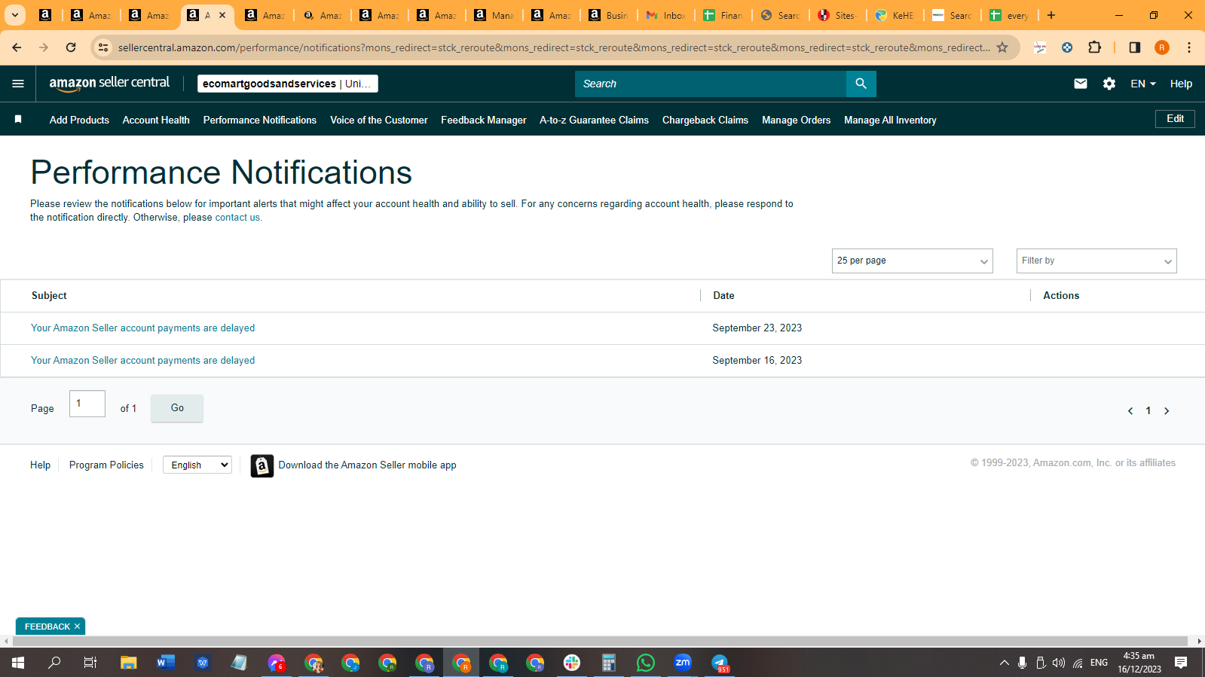This screenshot has width=1205, height=677.
Task: Open the hamburger navigation menu
Action: [x=18, y=84]
